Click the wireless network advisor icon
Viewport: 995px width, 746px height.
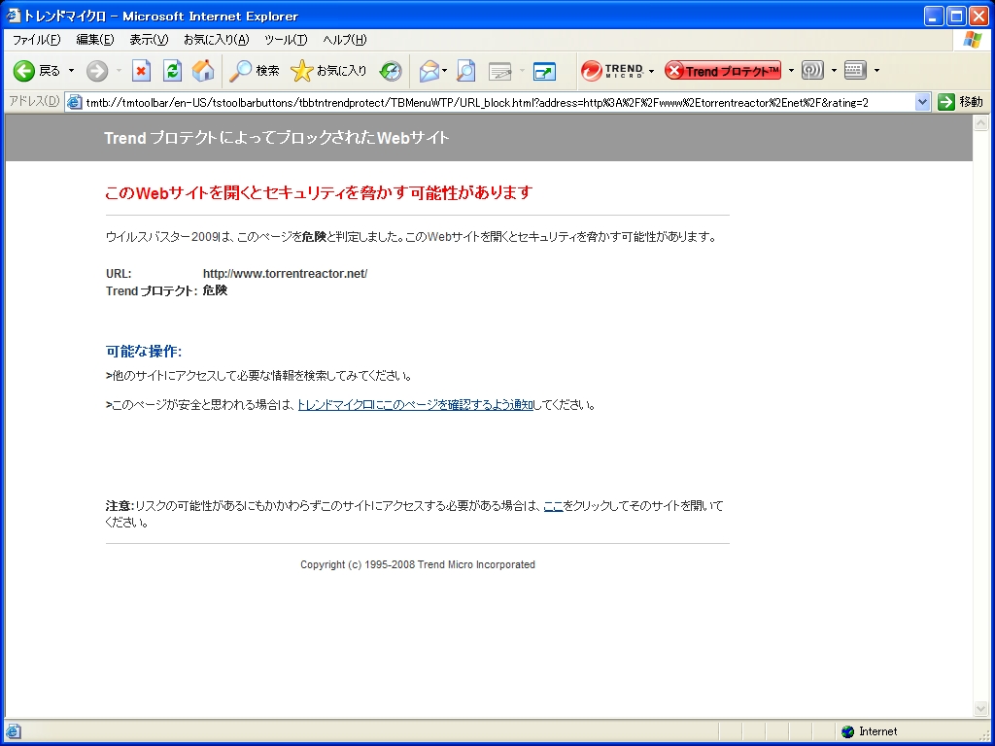point(812,70)
